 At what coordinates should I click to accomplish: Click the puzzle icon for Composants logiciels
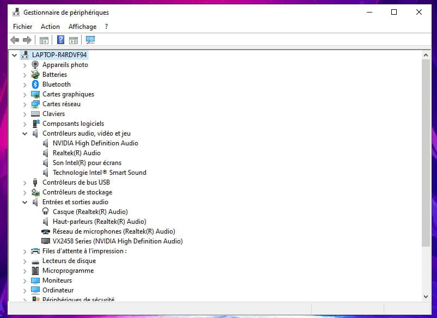click(36, 124)
